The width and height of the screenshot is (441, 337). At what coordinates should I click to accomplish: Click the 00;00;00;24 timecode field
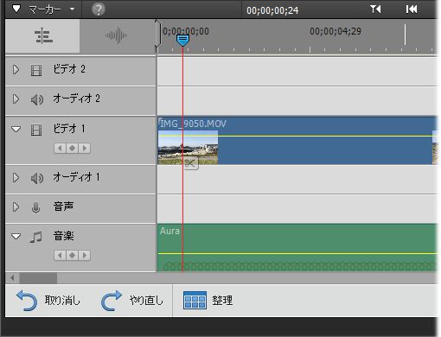pyautogui.click(x=272, y=10)
